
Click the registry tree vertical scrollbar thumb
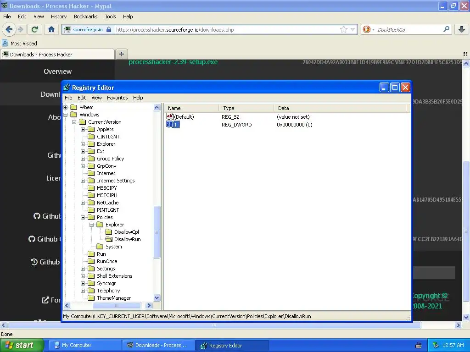point(157,232)
